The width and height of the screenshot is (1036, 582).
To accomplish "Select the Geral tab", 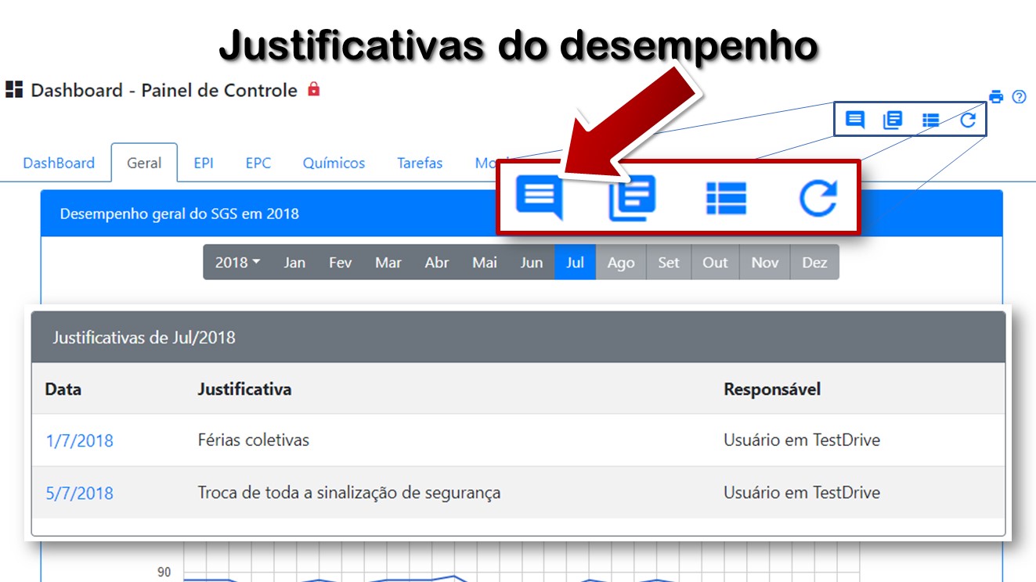I will (144, 163).
